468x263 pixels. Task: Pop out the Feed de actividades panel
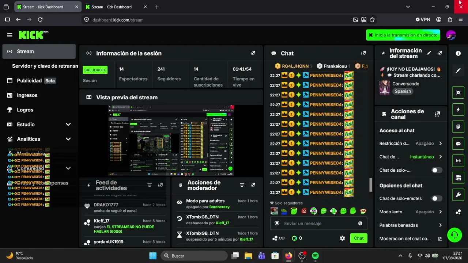[161, 185]
